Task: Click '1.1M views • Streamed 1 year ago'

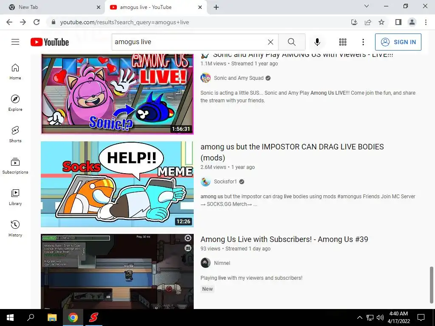Action: click(239, 64)
